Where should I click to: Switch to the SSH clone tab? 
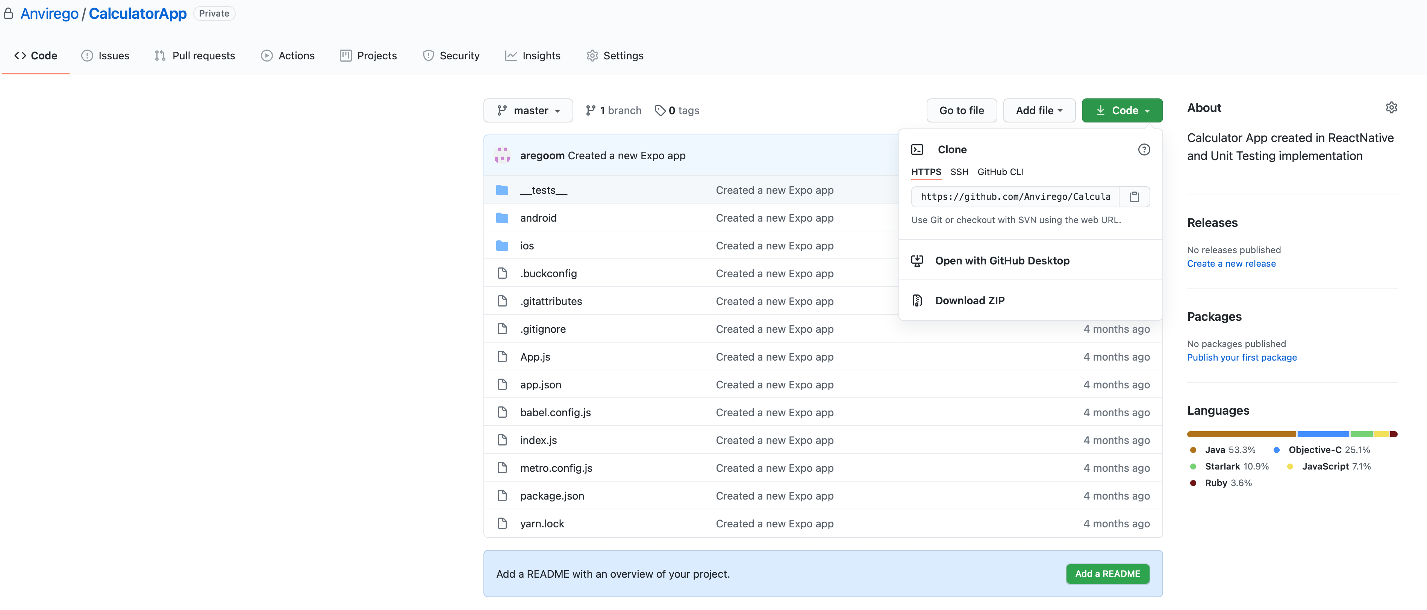click(x=959, y=172)
